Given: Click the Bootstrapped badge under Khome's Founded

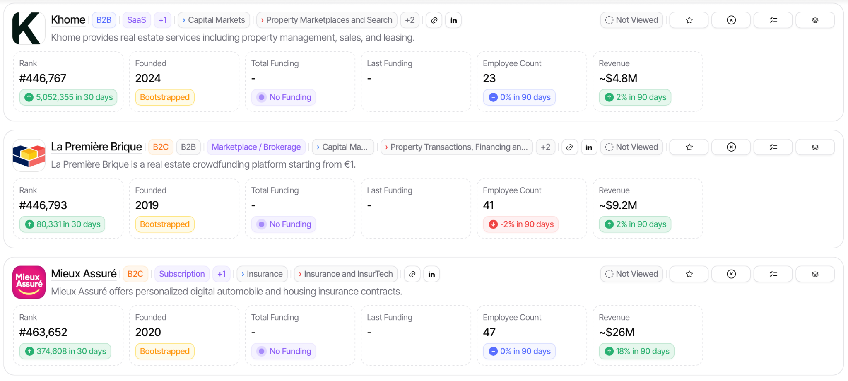Looking at the screenshot, I should (165, 97).
